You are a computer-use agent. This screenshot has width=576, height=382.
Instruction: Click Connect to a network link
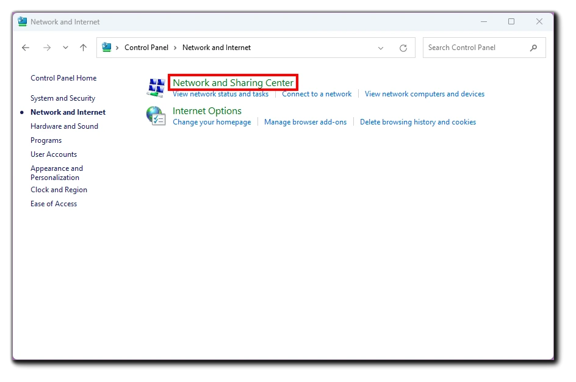pos(317,94)
